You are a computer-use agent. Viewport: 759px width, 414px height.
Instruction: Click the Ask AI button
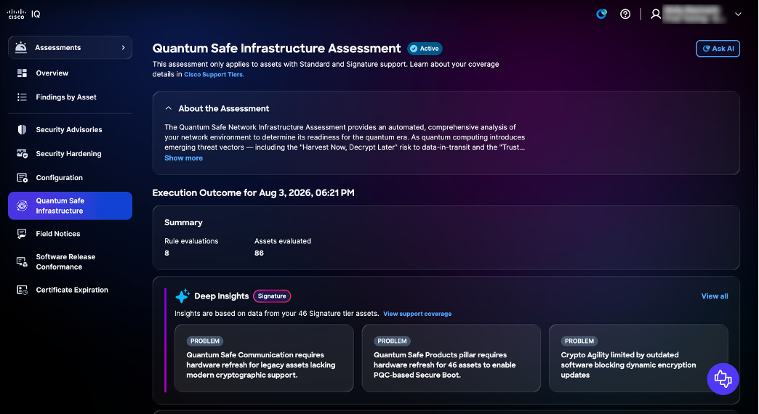(718, 49)
